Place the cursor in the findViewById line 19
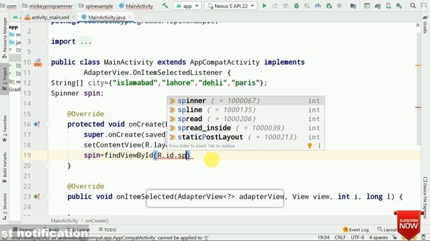 [137, 155]
